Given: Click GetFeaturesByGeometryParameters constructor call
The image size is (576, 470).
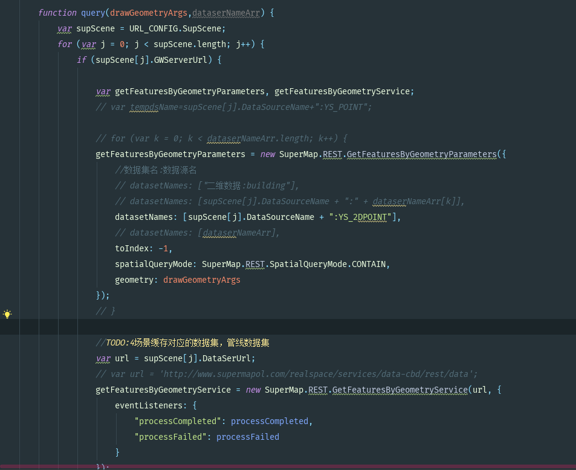Looking at the screenshot, I should [422, 154].
